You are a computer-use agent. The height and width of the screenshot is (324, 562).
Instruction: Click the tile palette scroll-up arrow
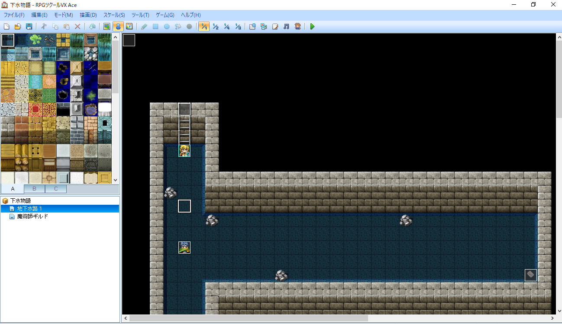(x=116, y=37)
